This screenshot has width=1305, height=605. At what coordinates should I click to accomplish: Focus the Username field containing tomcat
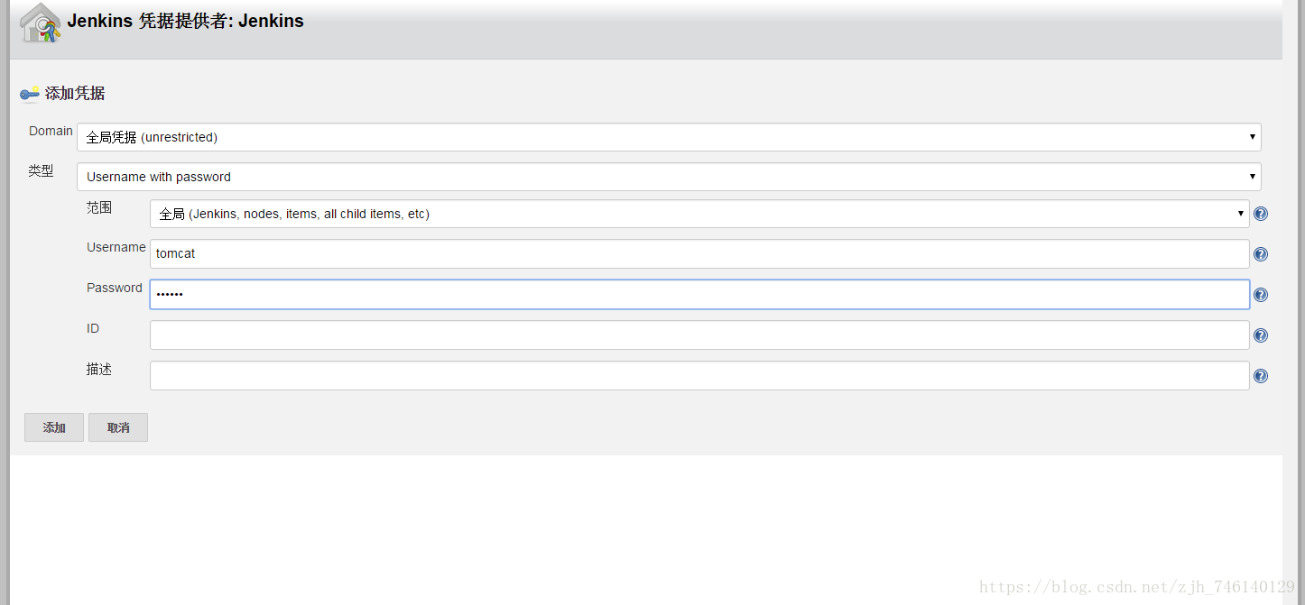[699, 253]
